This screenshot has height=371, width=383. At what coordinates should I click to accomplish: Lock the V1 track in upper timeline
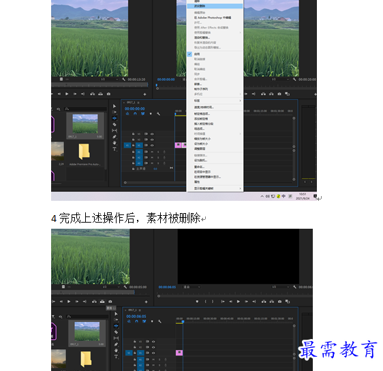(133, 146)
